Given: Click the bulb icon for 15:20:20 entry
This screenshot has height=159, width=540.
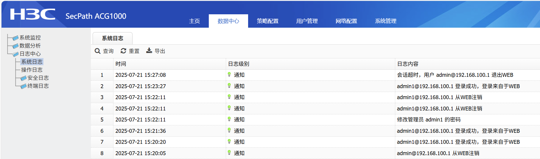Looking at the screenshot, I should 229,141.
